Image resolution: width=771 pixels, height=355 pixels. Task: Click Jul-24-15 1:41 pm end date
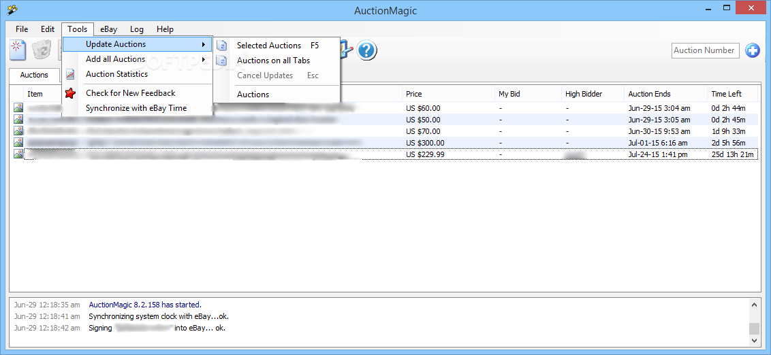658,154
